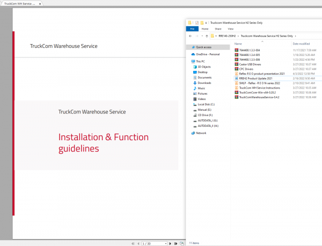322x246 pixels.
Task: Open Music in the sidebar
Action: coord(199,88)
